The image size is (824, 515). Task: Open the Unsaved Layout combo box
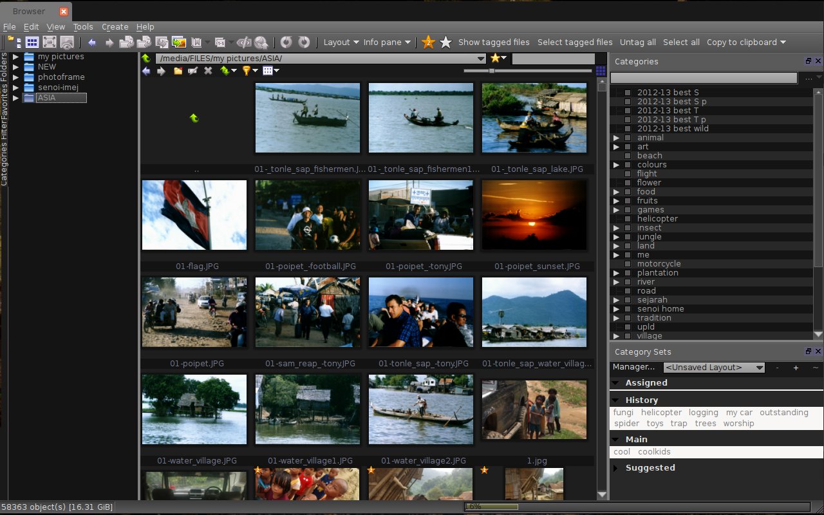pos(714,368)
